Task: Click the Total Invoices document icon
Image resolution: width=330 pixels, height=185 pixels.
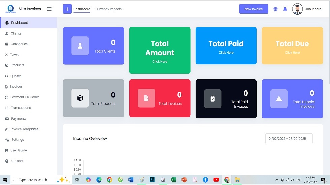Action: pos(146,98)
